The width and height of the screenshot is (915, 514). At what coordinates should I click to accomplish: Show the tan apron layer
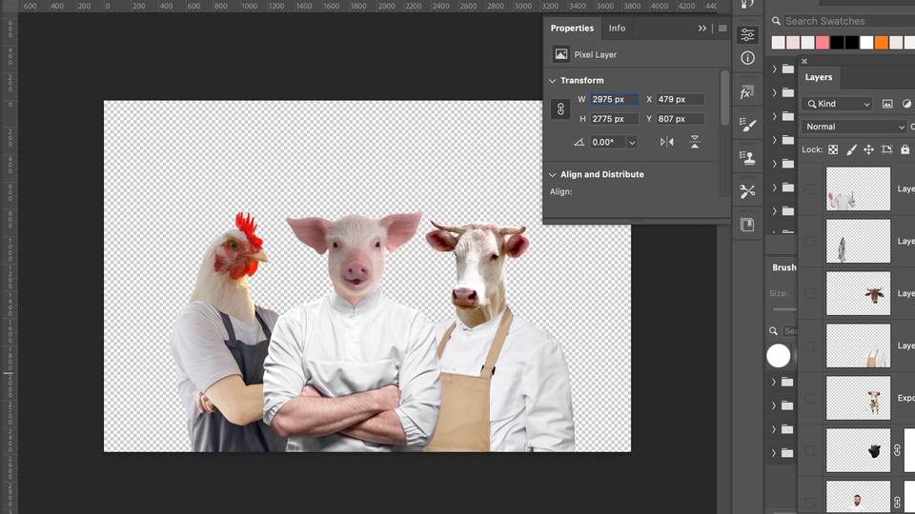click(810, 346)
